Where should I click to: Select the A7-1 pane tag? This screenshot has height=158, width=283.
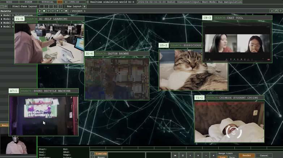point(14,91)
